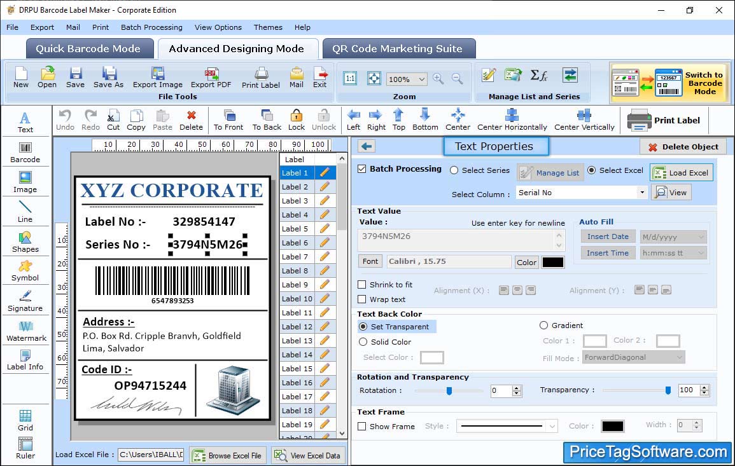Open the Batch Processing menu
The height and width of the screenshot is (466, 735).
point(151,27)
